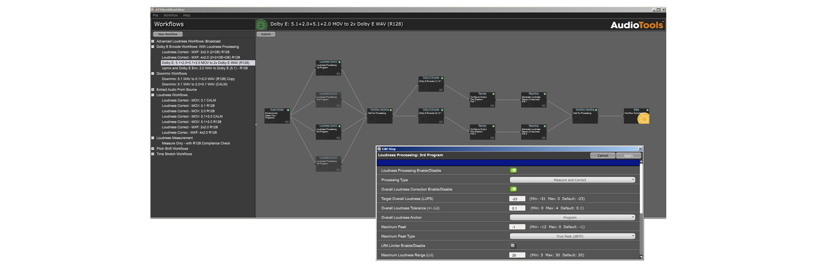Click the Target Overall Loudness (LUFS) field
Viewport: 817px width, 265px height.
517,199
